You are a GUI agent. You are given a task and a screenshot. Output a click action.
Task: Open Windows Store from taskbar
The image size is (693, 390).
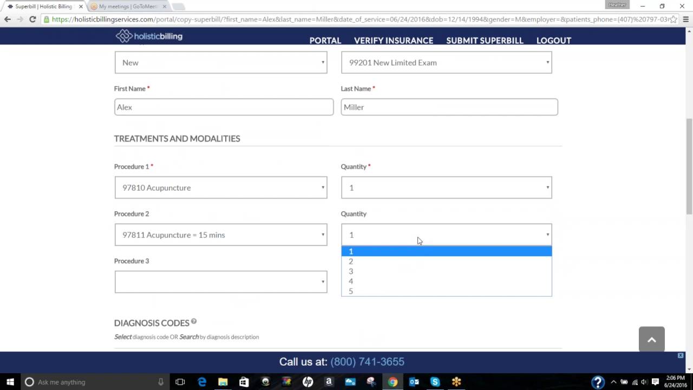coord(244,382)
